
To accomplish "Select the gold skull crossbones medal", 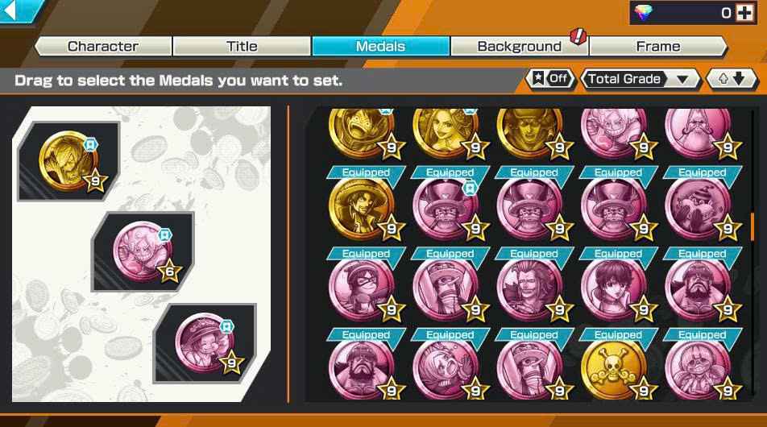I will tap(613, 369).
